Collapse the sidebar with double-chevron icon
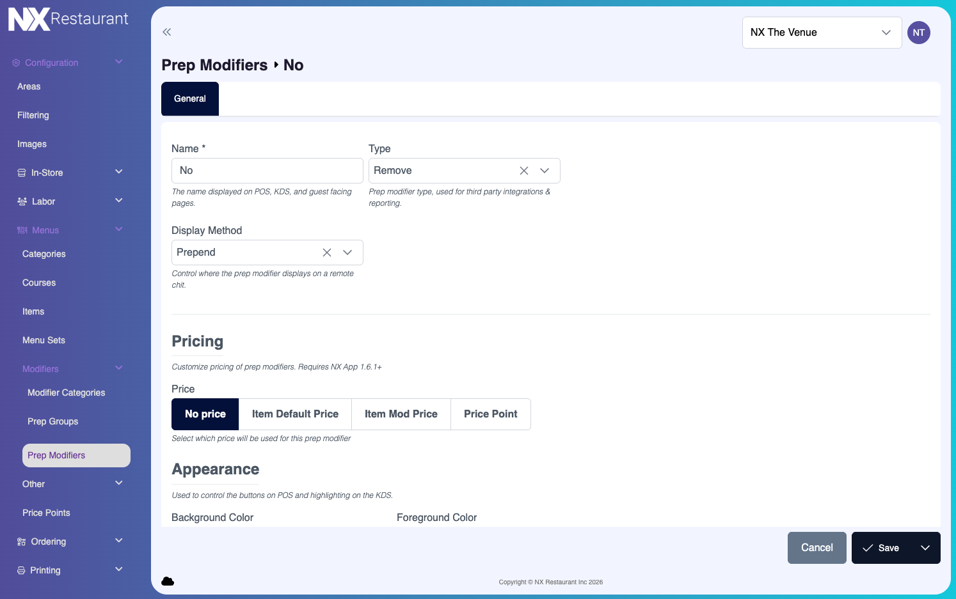This screenshot has width=956, height=599. [x=167, y=32]
